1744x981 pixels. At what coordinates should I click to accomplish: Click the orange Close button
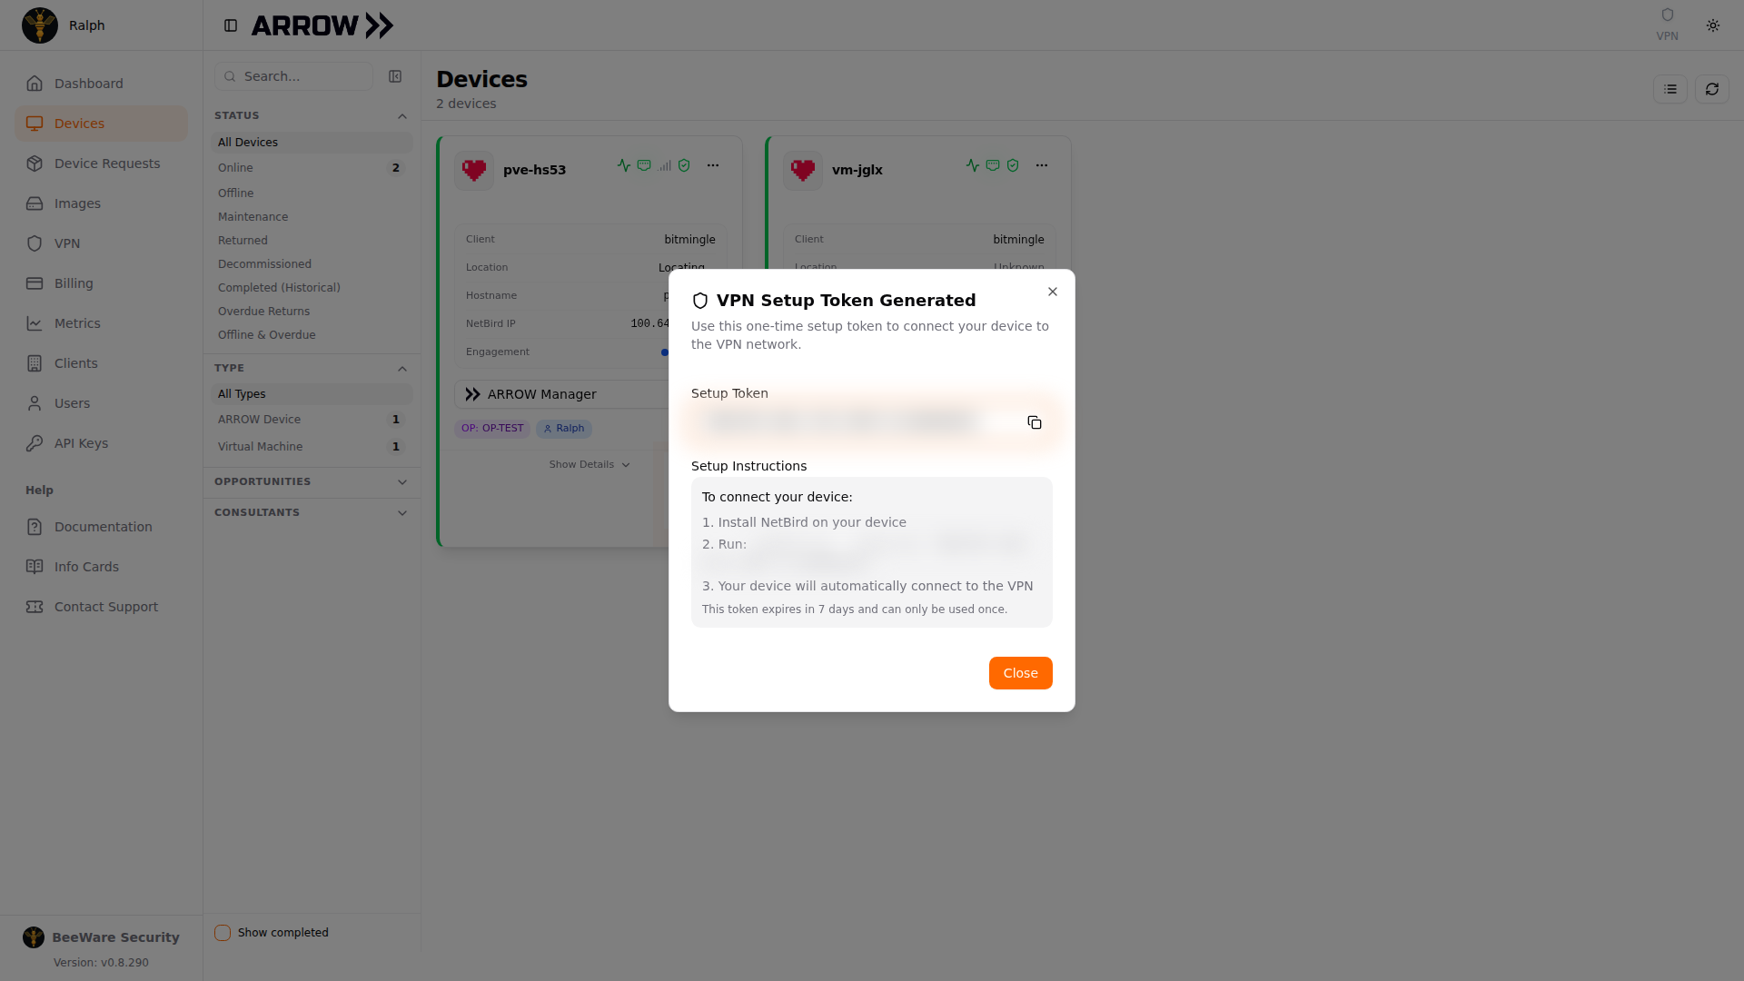pyautogui.click(x=1020, y=673)
